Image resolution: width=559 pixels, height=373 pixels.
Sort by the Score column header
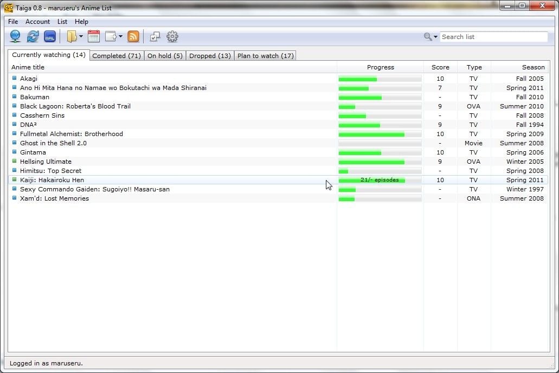(440, 67)
